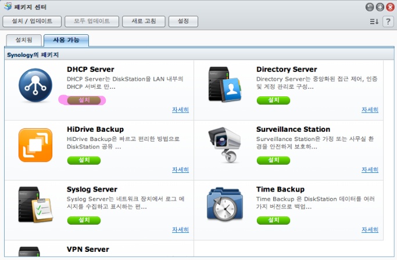Open help with the question mark icon

tap(388, 21)
